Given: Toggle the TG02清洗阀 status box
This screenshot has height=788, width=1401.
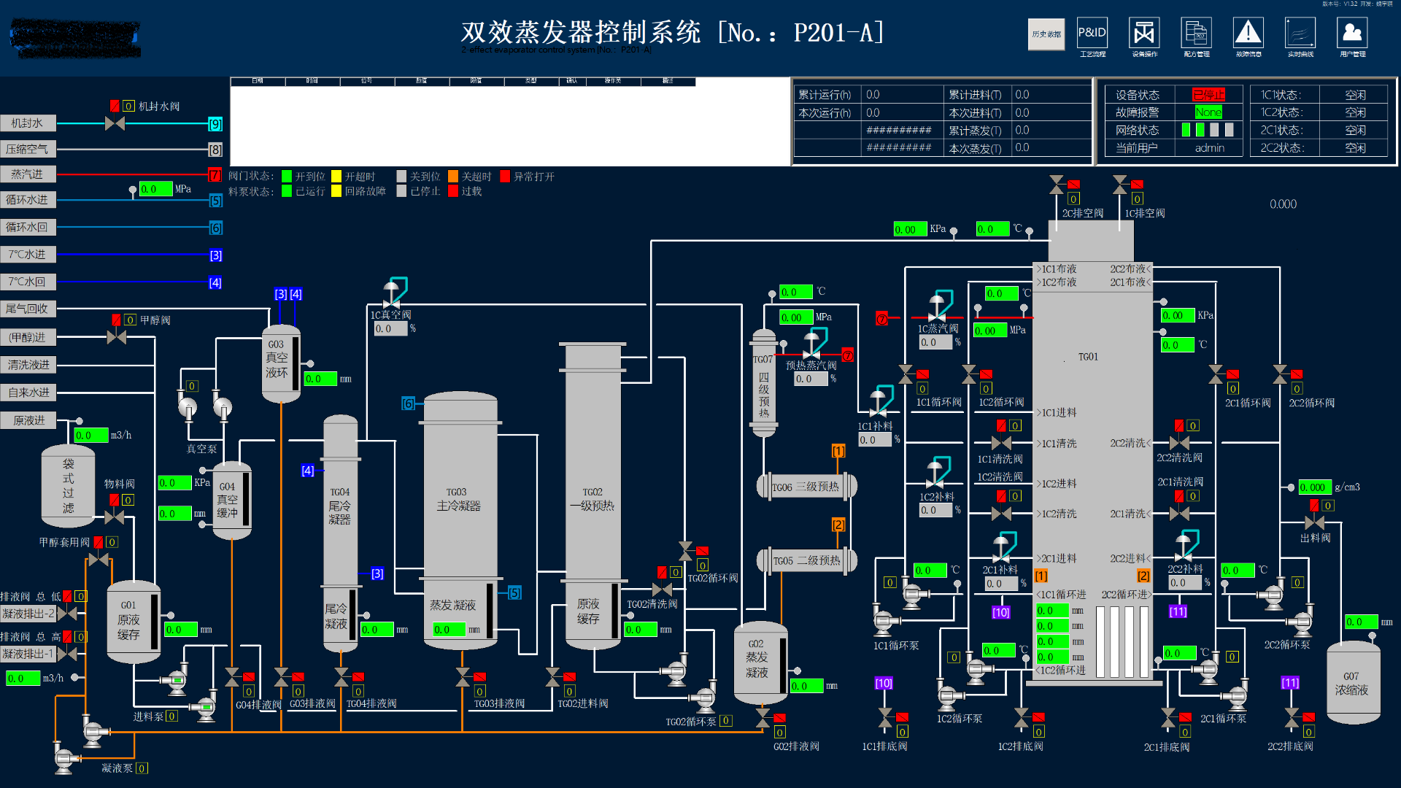Looking at the screenshot, I should click(676, 573).
